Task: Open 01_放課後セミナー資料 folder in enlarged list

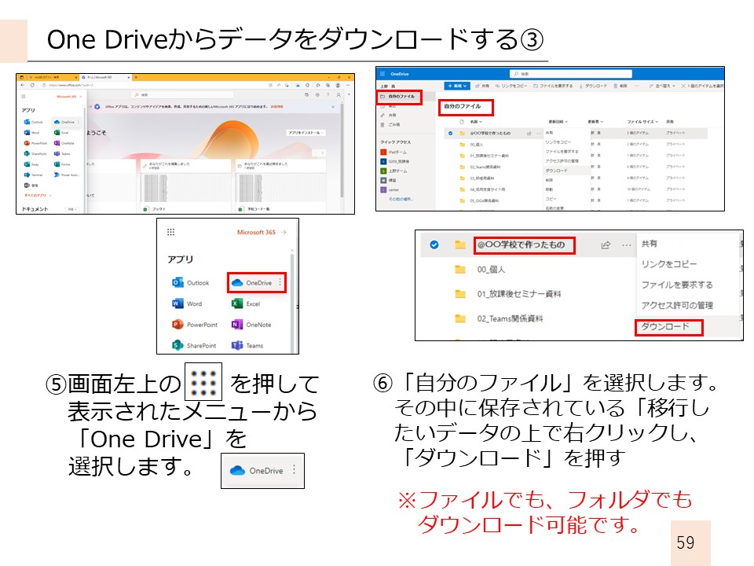Action: pyautogui.click(x=518, y=293)
